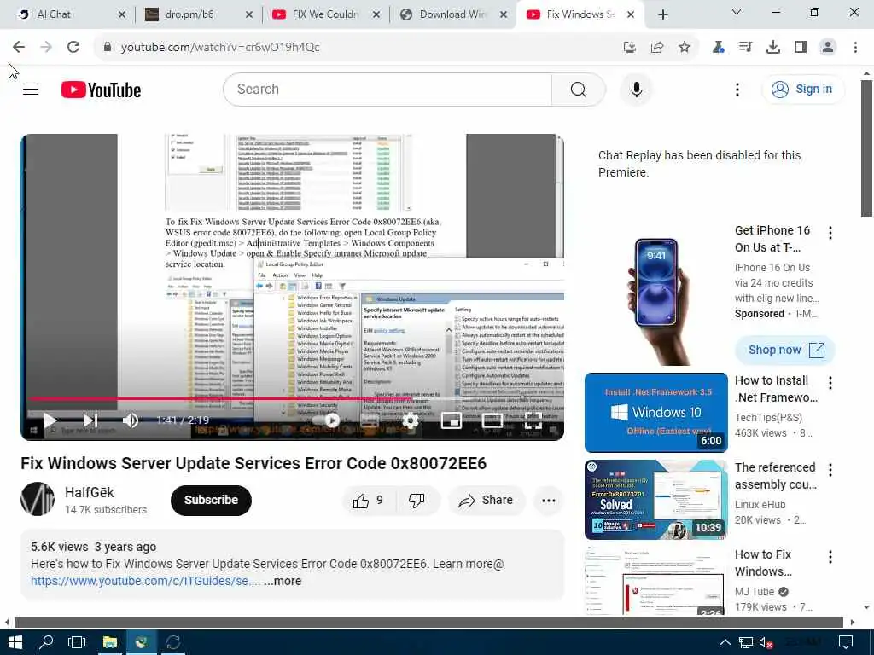The width and height of the screenshot is (874, 655).
Task: Bookmark this page with star icon
Action: [685, 48]
